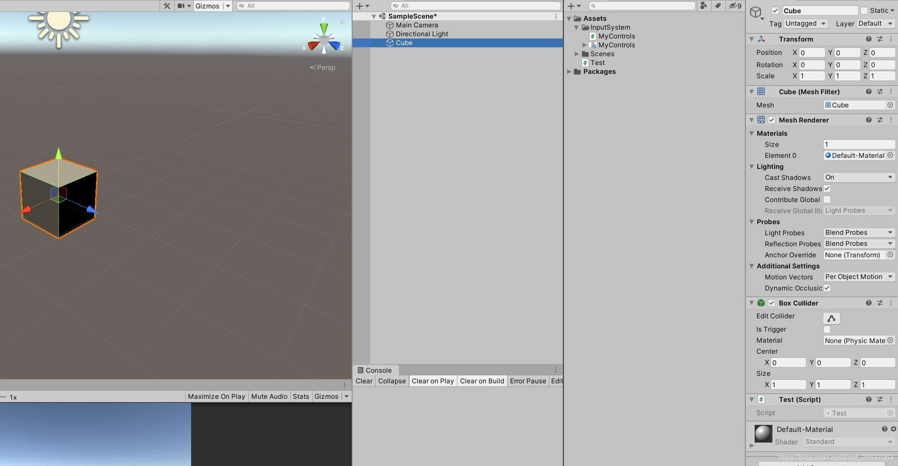Viewport: 898px width, 466px height.
Task: Enable Is Trigger on the Box Collider
Action: pyautogui.click(x=827, y=329)
